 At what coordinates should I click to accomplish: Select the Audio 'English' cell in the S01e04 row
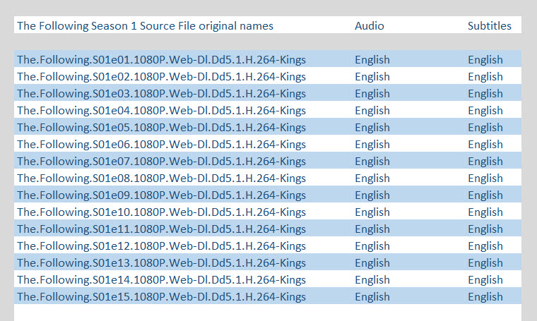tap(372, 111)
